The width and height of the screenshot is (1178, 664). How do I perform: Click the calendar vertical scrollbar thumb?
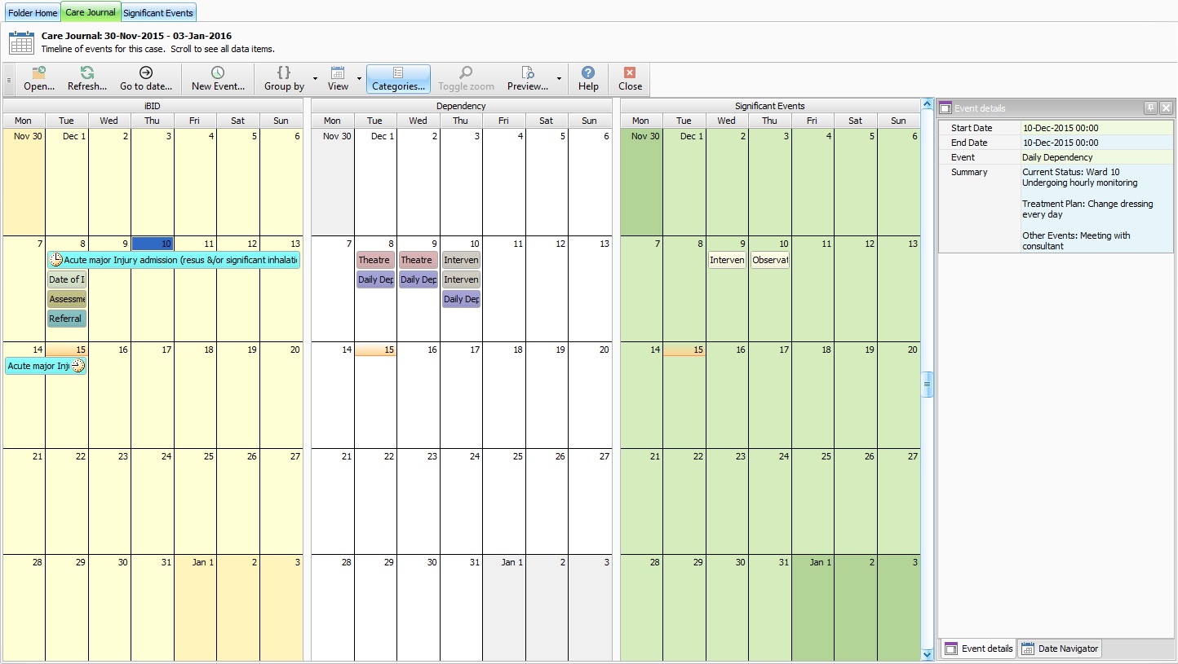point(927,385)
